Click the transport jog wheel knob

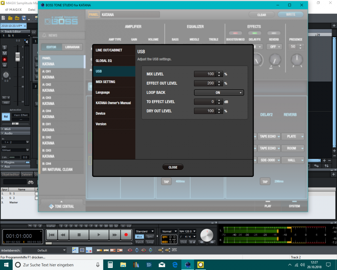pyautogui.click(x=207, y=235)
